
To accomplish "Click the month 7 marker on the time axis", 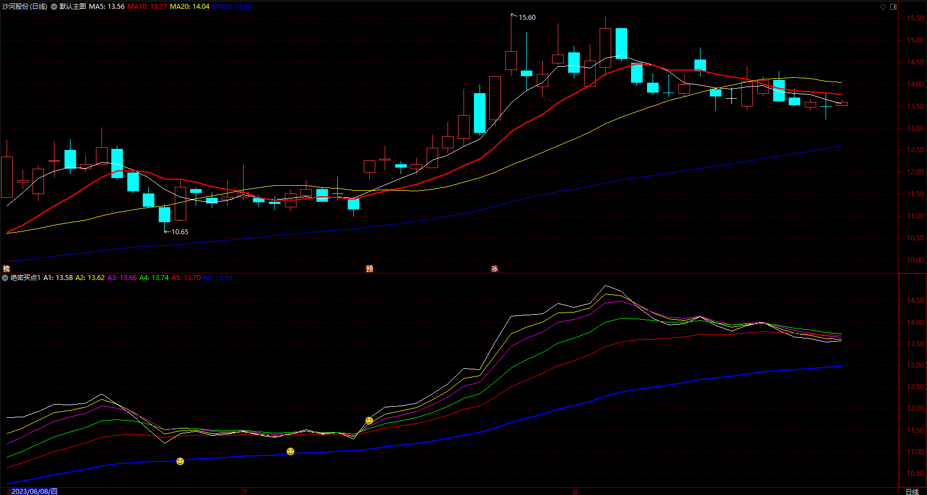I will pyautogui.click(x=245, y=492).
